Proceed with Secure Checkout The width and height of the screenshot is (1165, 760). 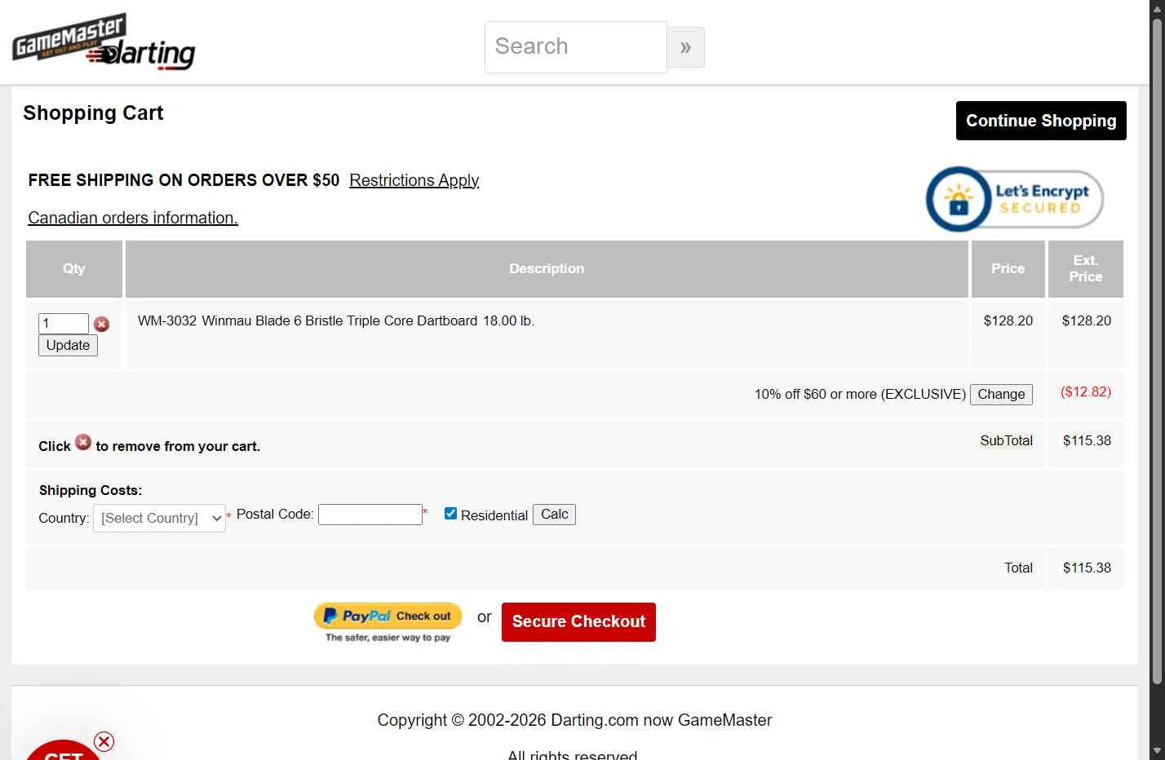(578, 621)
